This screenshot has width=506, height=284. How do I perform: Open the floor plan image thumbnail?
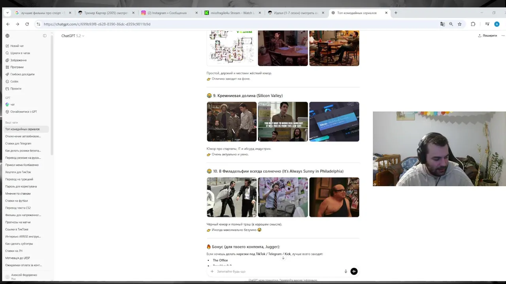point(232,48)
